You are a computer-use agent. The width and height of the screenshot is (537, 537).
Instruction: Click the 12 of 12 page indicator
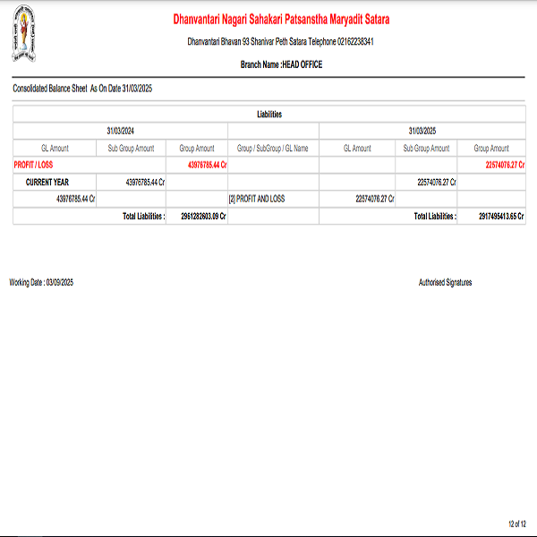[x=517, y=523]
